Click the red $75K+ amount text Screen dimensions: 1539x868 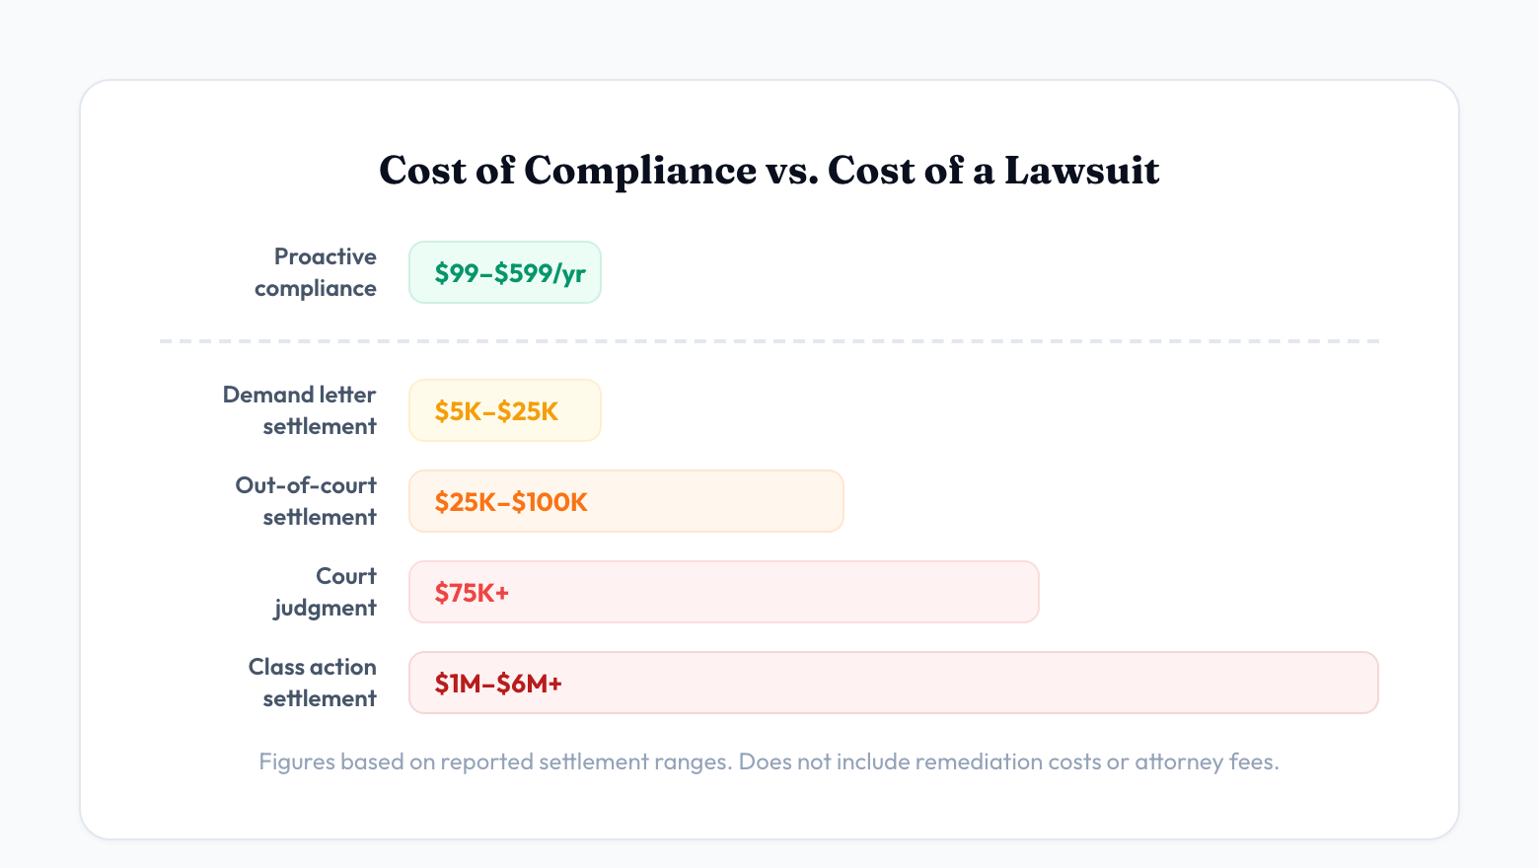click(x=472, y=593)
